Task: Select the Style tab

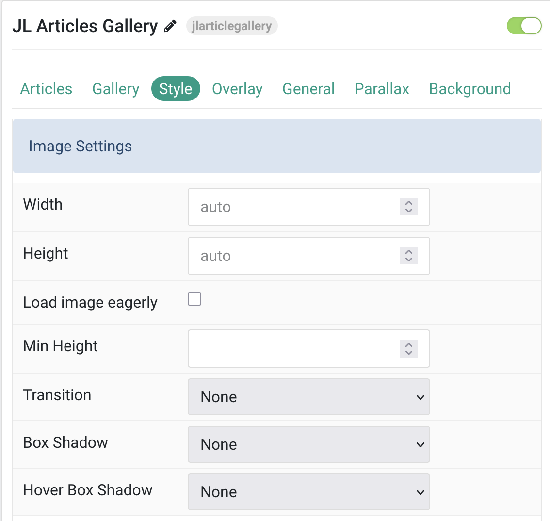Action: point(176,89)
